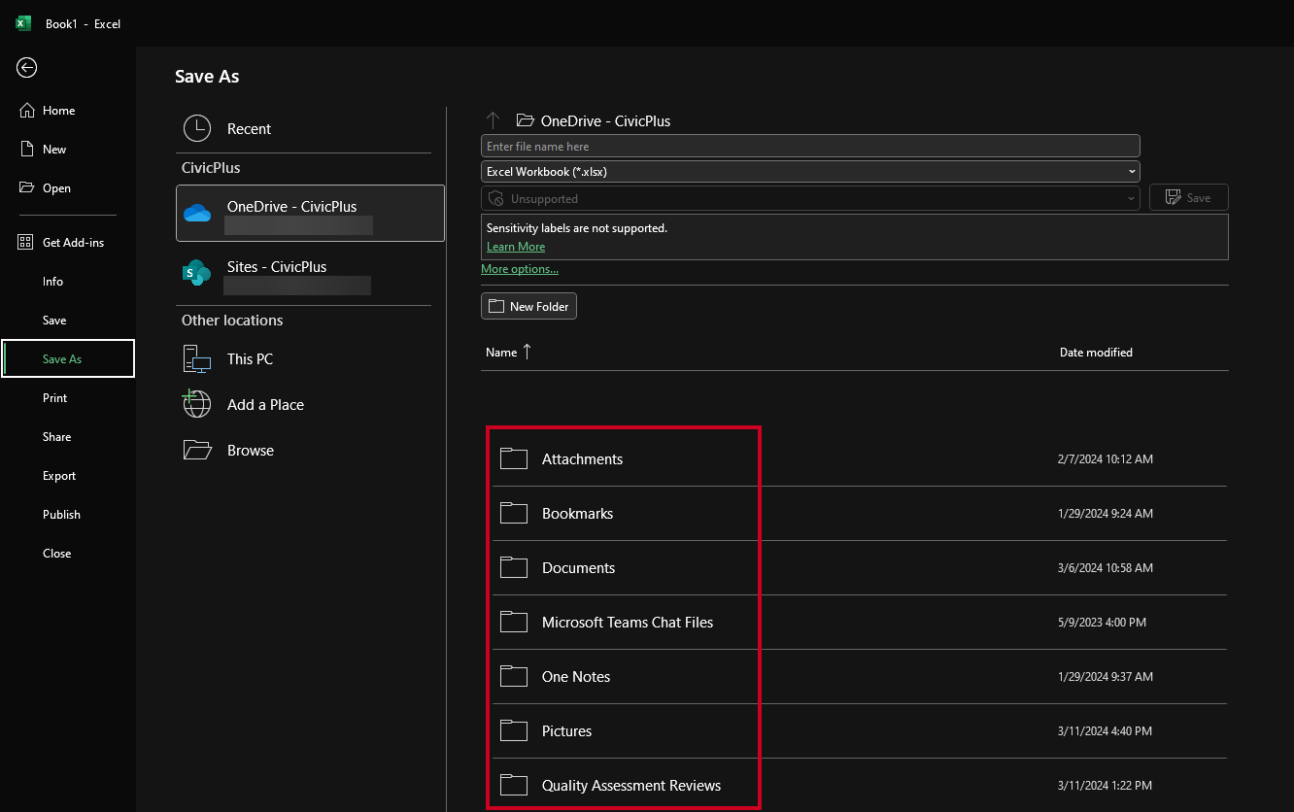This screenshot has height=812, width=1294.
Task: Select Save in the Backstage menu
Action: click(54, 321)
